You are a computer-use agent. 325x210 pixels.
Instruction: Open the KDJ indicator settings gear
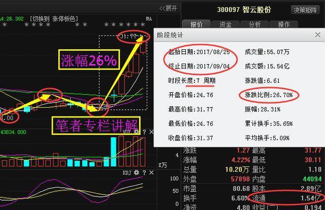point(137,172)
